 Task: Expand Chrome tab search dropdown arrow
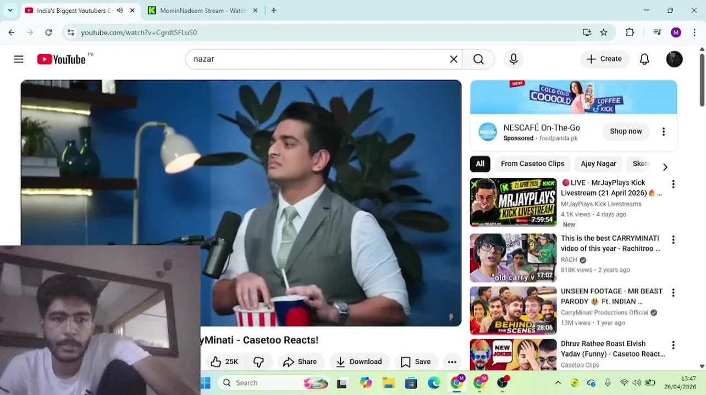[x=10, y=10]
